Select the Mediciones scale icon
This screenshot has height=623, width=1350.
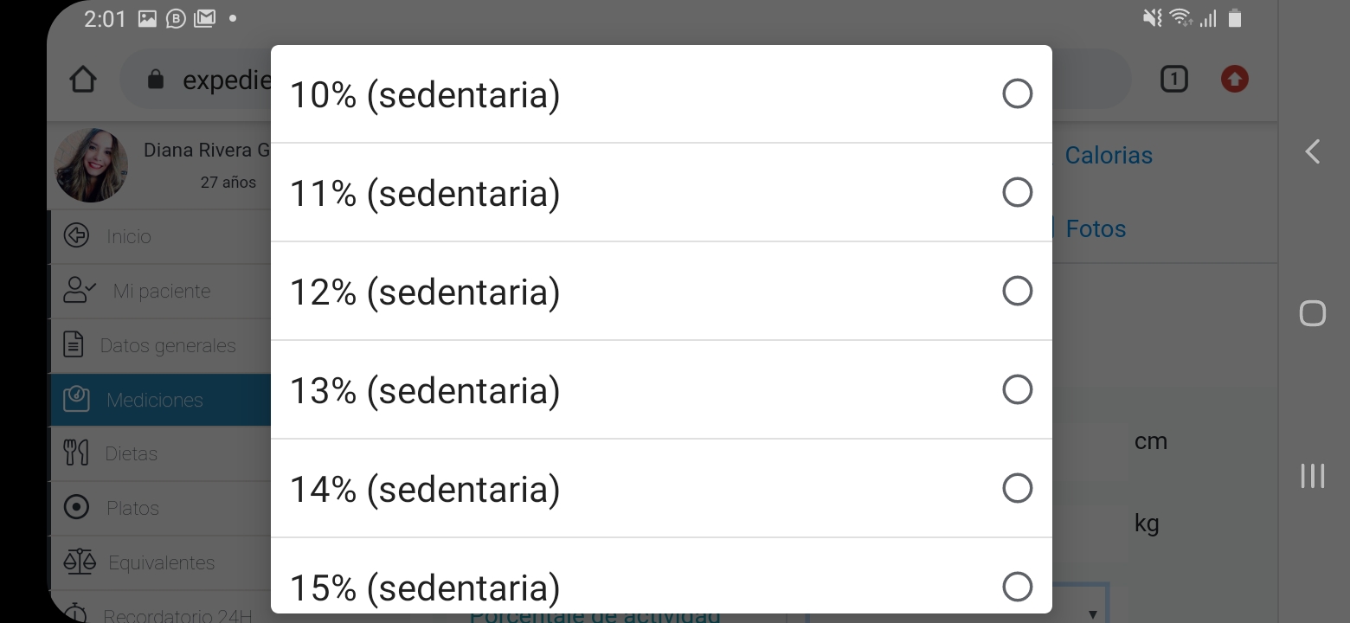76,399
